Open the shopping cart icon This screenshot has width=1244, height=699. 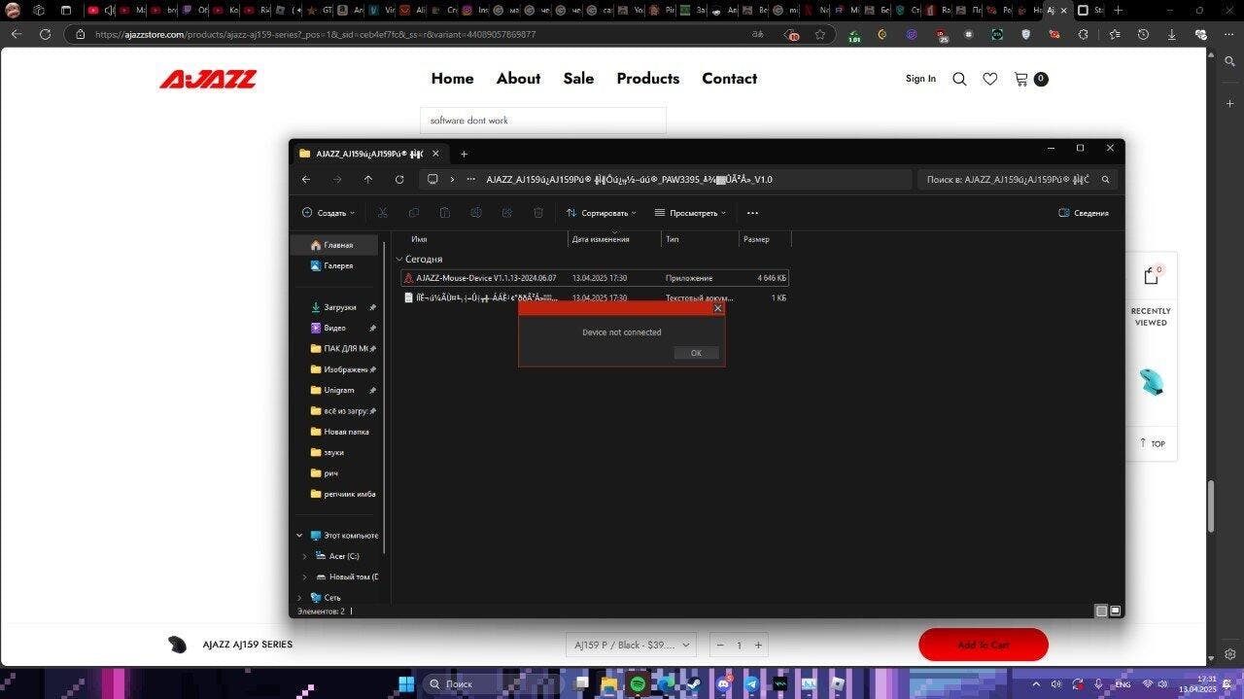coord(1021,79)
